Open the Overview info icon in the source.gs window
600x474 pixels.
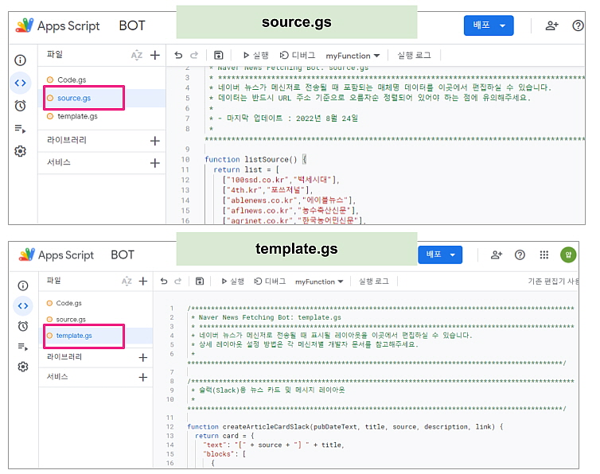click(x=21, y=60)
